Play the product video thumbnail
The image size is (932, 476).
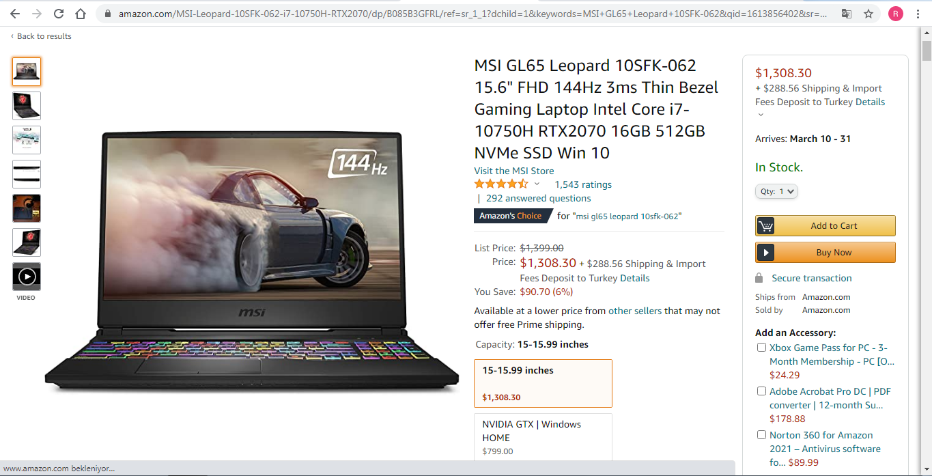tap(27, 277)
